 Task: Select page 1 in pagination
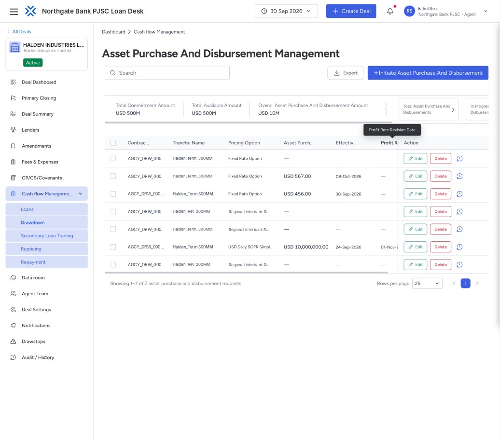pyautogui.click(x=466, y=284)
